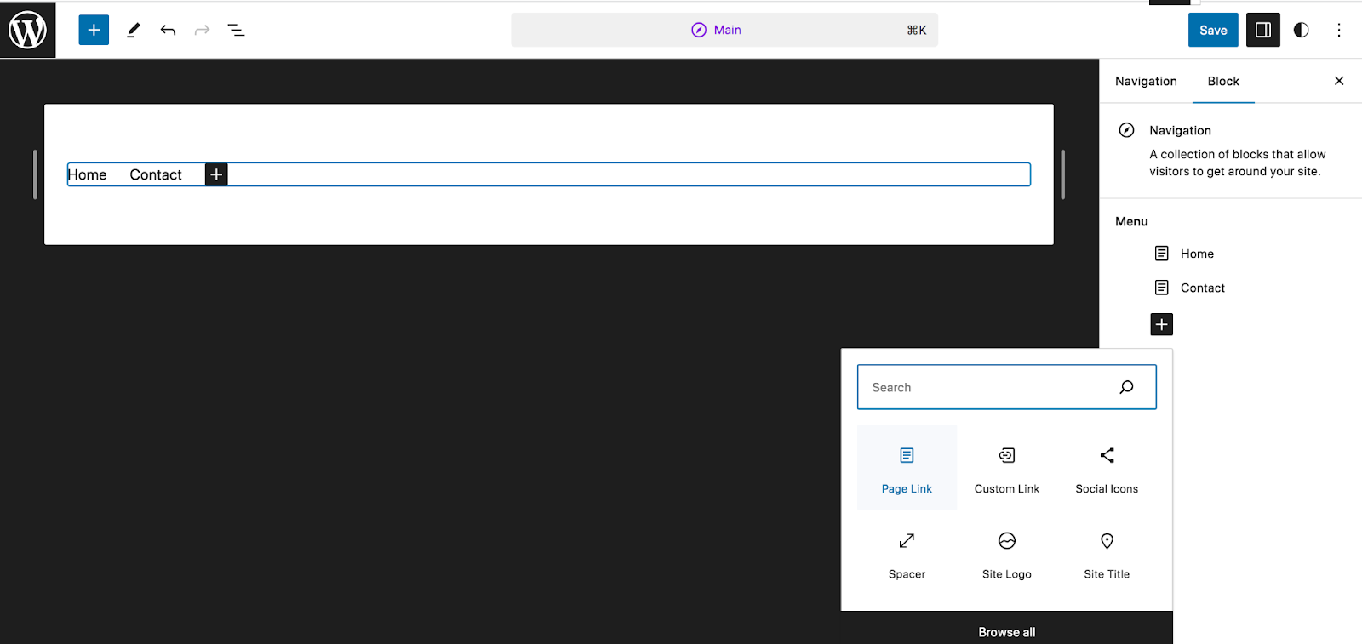Redo the last undone change

pos(202,30)
